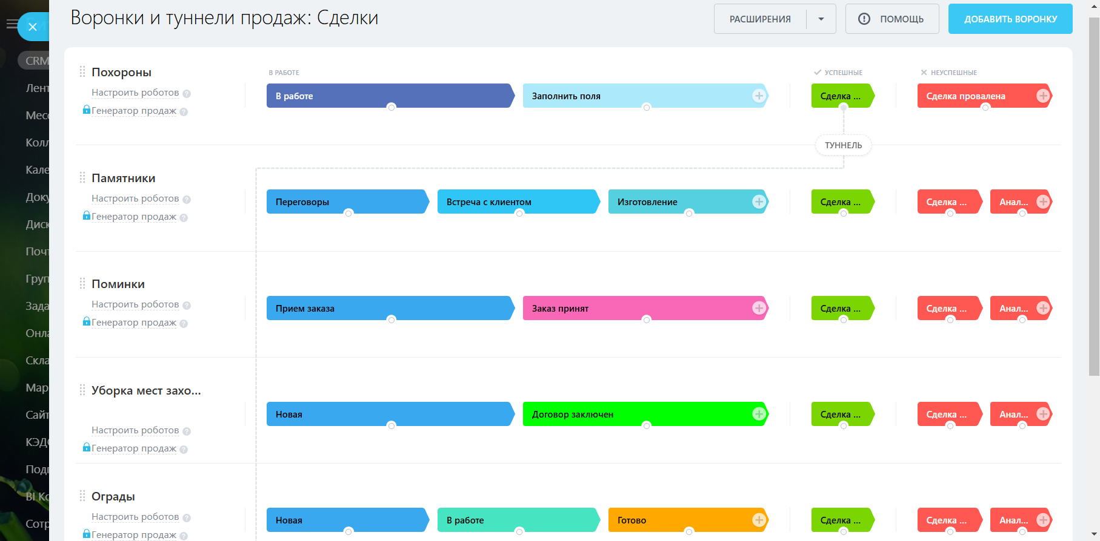1100x541 pixels.
Task: Open Настроить роботов for Похороны funnel
Action: (x=135, y=93)
